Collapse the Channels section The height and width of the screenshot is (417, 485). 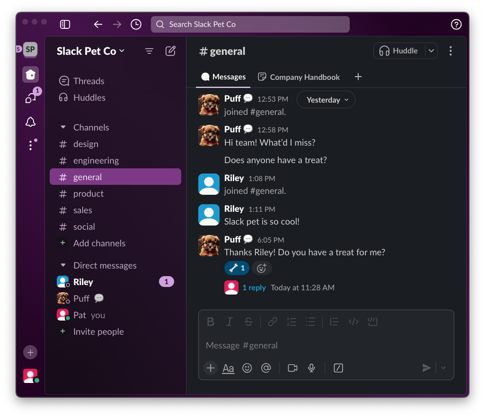click(63, 128)
